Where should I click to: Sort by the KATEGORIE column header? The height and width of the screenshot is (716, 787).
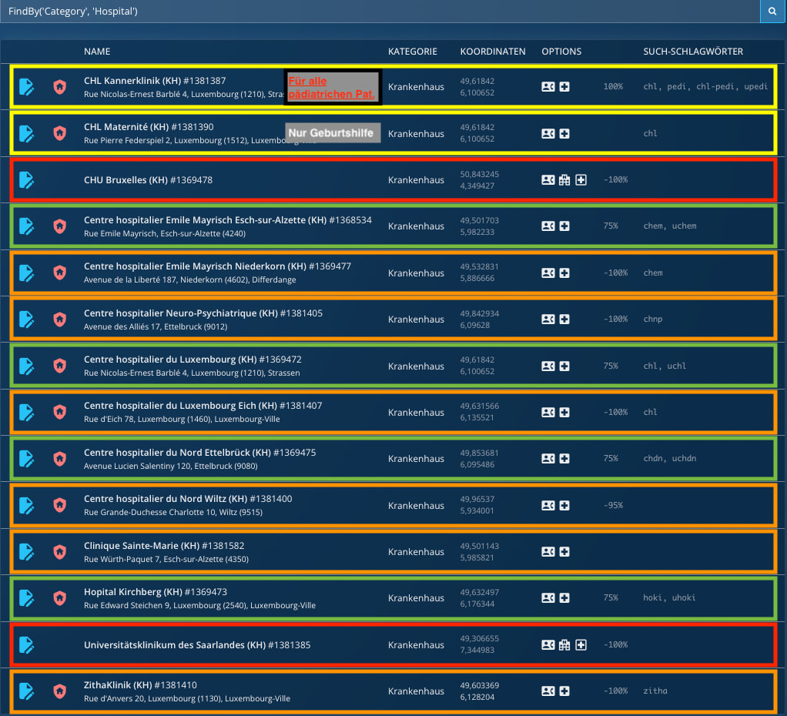click(x=413, y=51)
